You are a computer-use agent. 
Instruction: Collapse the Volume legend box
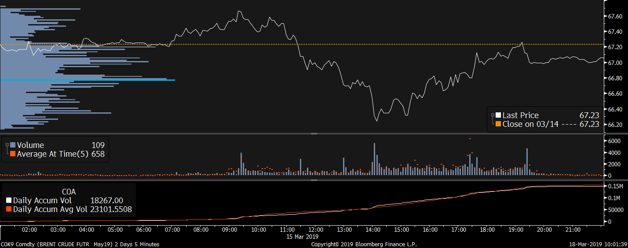tap(7, 145)
